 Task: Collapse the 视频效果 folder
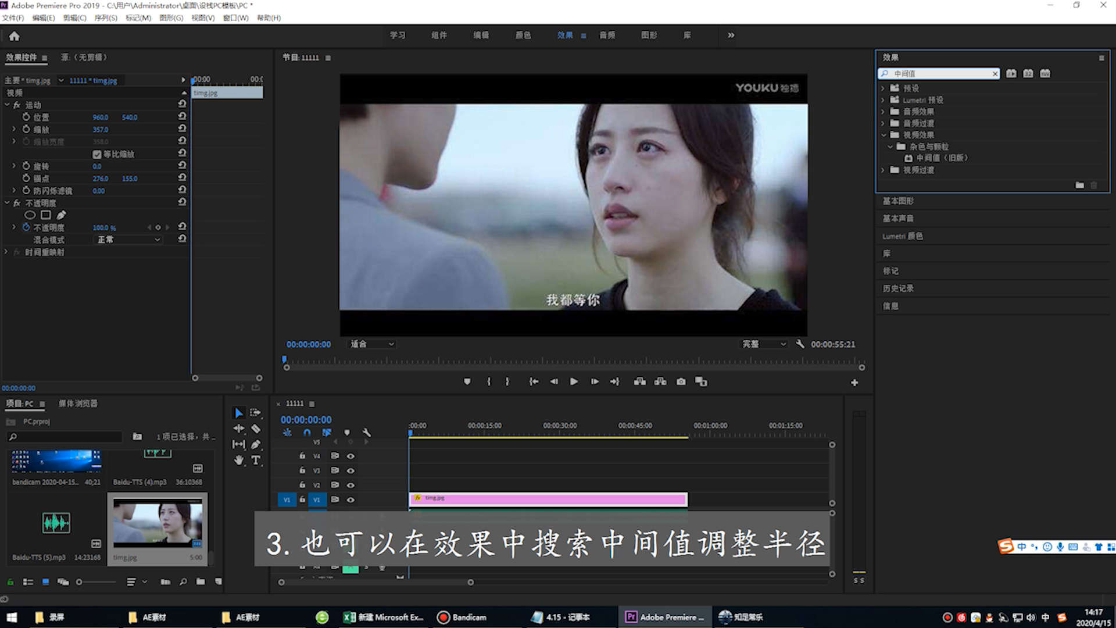884,135
